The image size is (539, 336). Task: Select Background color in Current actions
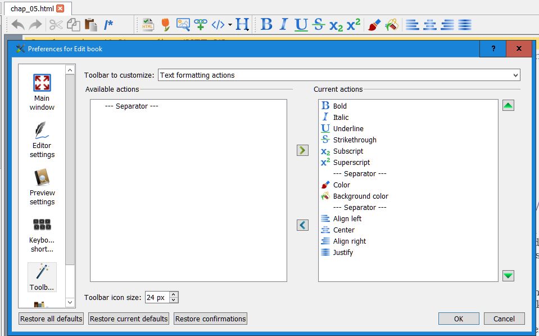(x=408, y=196)
